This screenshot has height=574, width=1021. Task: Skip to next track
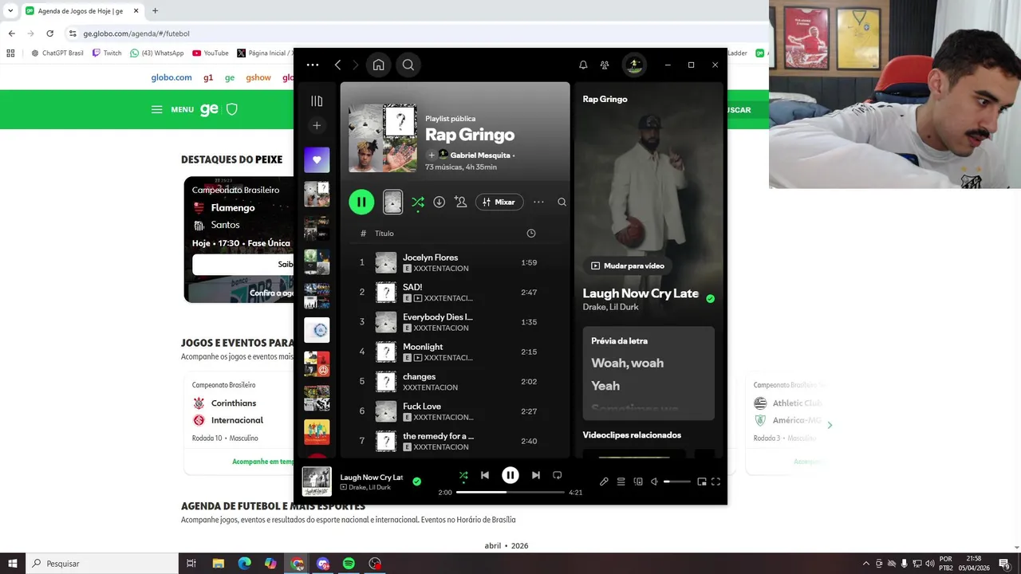point(536,475)
